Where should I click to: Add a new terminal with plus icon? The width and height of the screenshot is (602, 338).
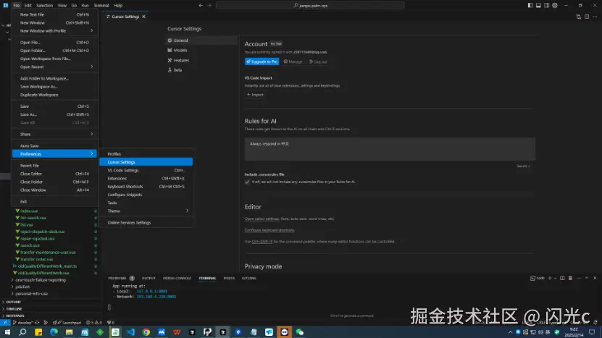[550, 278]
